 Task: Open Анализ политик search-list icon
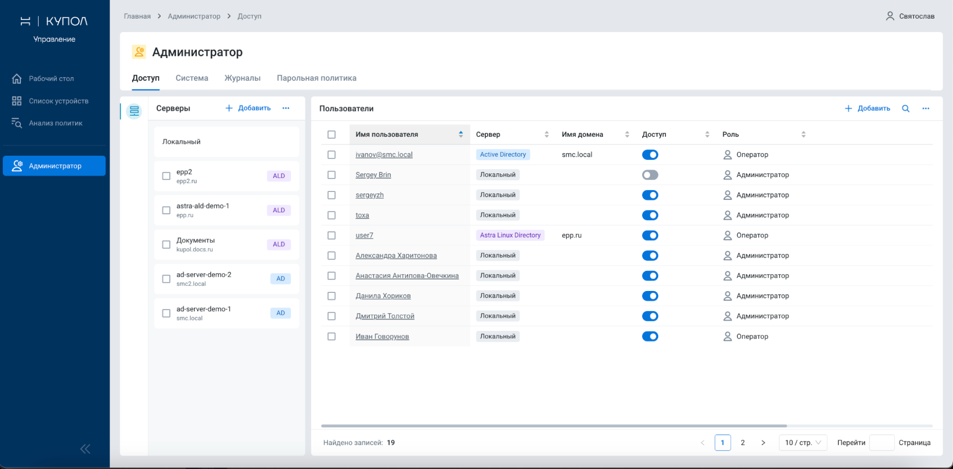click(x=17, y=123)
